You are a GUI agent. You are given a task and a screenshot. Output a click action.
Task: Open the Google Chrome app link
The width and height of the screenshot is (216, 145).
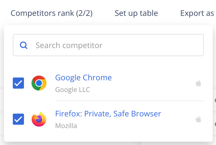(84, 78)
